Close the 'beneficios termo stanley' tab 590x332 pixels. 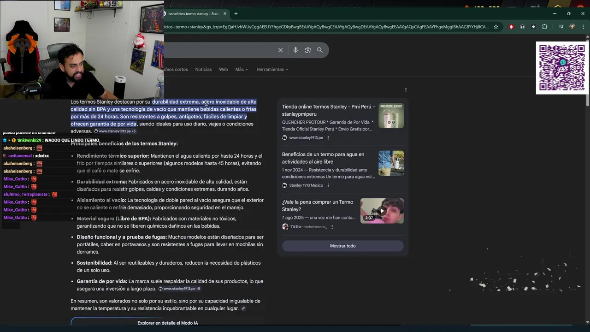click(225, 14)
